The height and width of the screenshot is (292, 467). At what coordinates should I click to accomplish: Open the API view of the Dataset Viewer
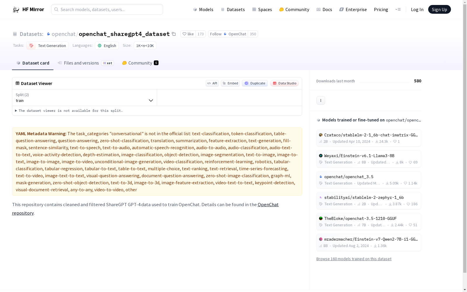pyautogui.click(x=212, y=83)
